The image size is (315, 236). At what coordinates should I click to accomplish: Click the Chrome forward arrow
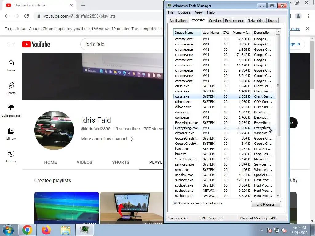(x=17, y=16)
